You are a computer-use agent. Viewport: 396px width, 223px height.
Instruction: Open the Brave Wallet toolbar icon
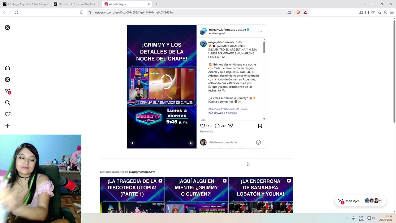pyautogui.click(x=373, y=12)
